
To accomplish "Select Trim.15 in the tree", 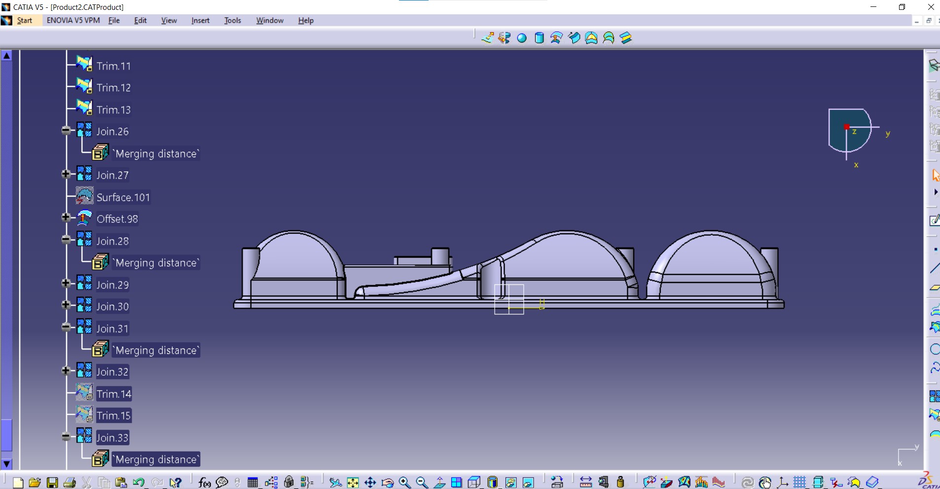I will coord(114,416).
